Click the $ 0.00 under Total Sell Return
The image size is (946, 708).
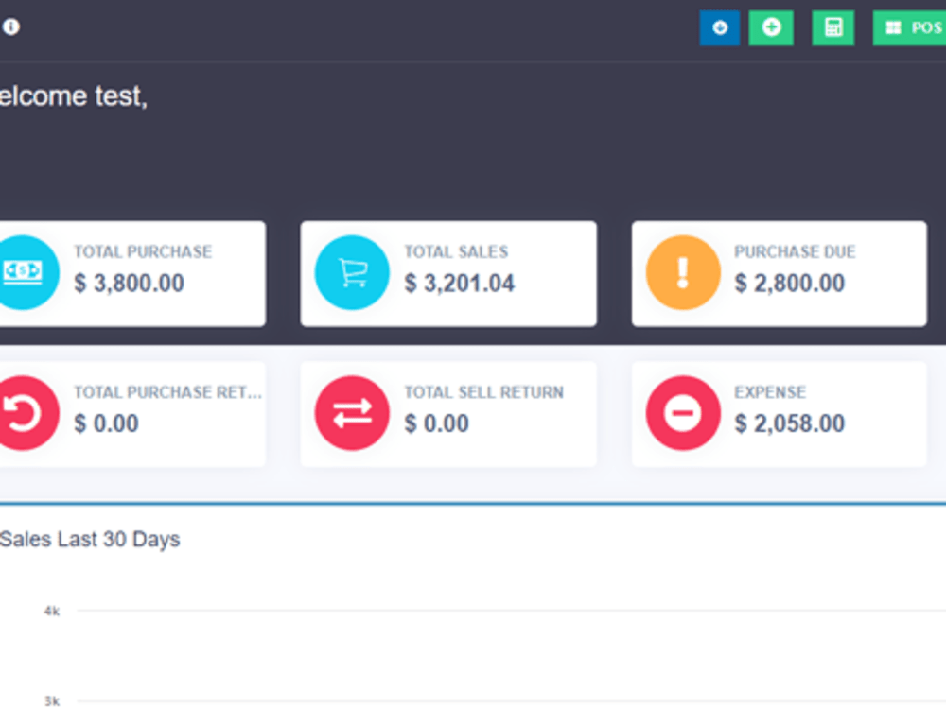(436, 423)
